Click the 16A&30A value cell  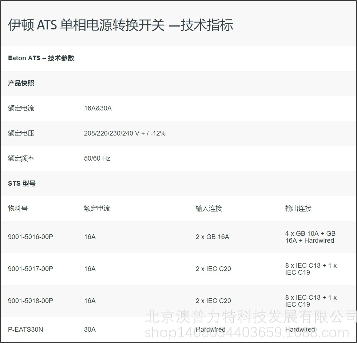pos(97,108)
